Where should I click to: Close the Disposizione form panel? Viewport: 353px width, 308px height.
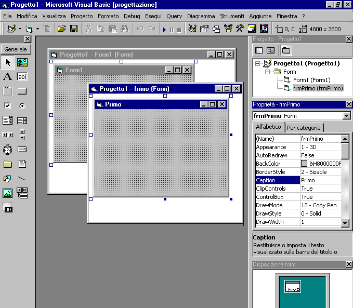click(349, 264)
